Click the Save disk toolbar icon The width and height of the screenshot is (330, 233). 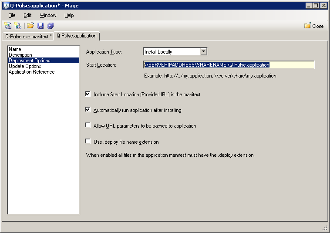pos(40,26)
